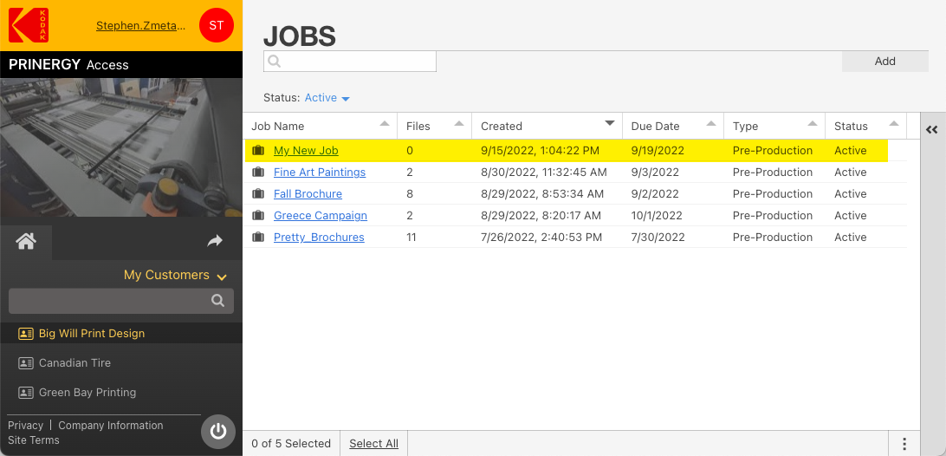Open the three-dot more options menu
The width and height of the screenshot is (946, 456).
904,444
